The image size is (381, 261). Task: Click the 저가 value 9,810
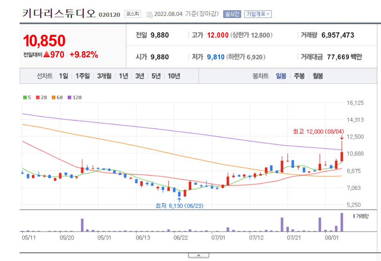point(215,57)
